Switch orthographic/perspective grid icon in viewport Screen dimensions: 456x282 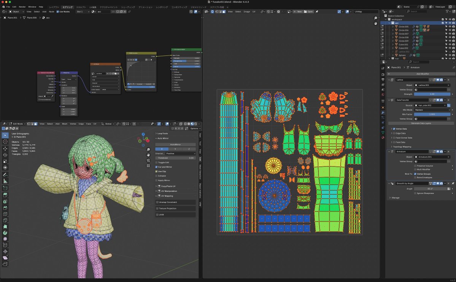(148, 166)
